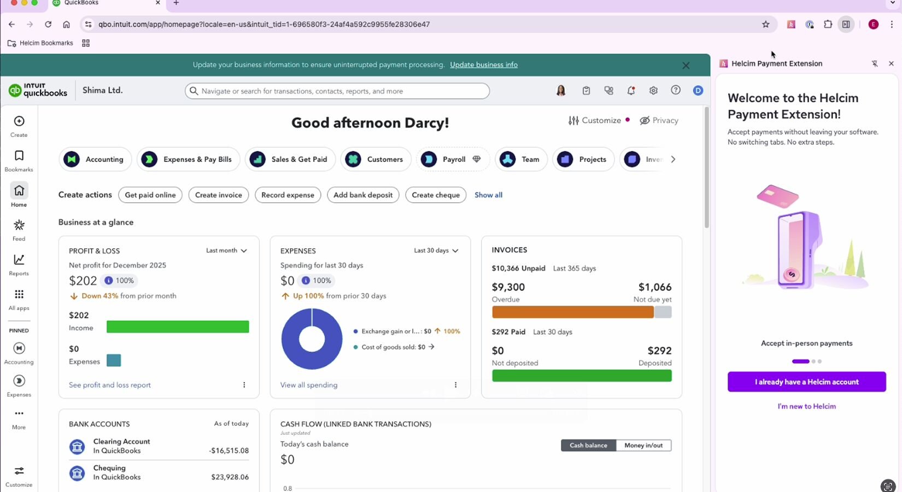Viewport: 902px width, 492px height.
Task: Reload the page
Action: coord(48,24)
